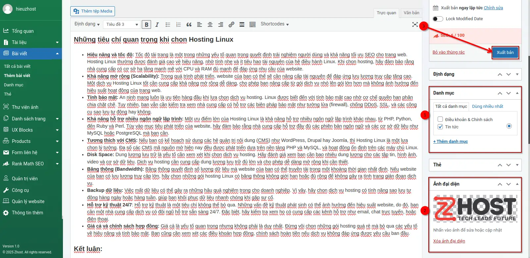Expand the Products submenu
The height and width of the screenshot is (258, 530).
[x=57, y=141]
